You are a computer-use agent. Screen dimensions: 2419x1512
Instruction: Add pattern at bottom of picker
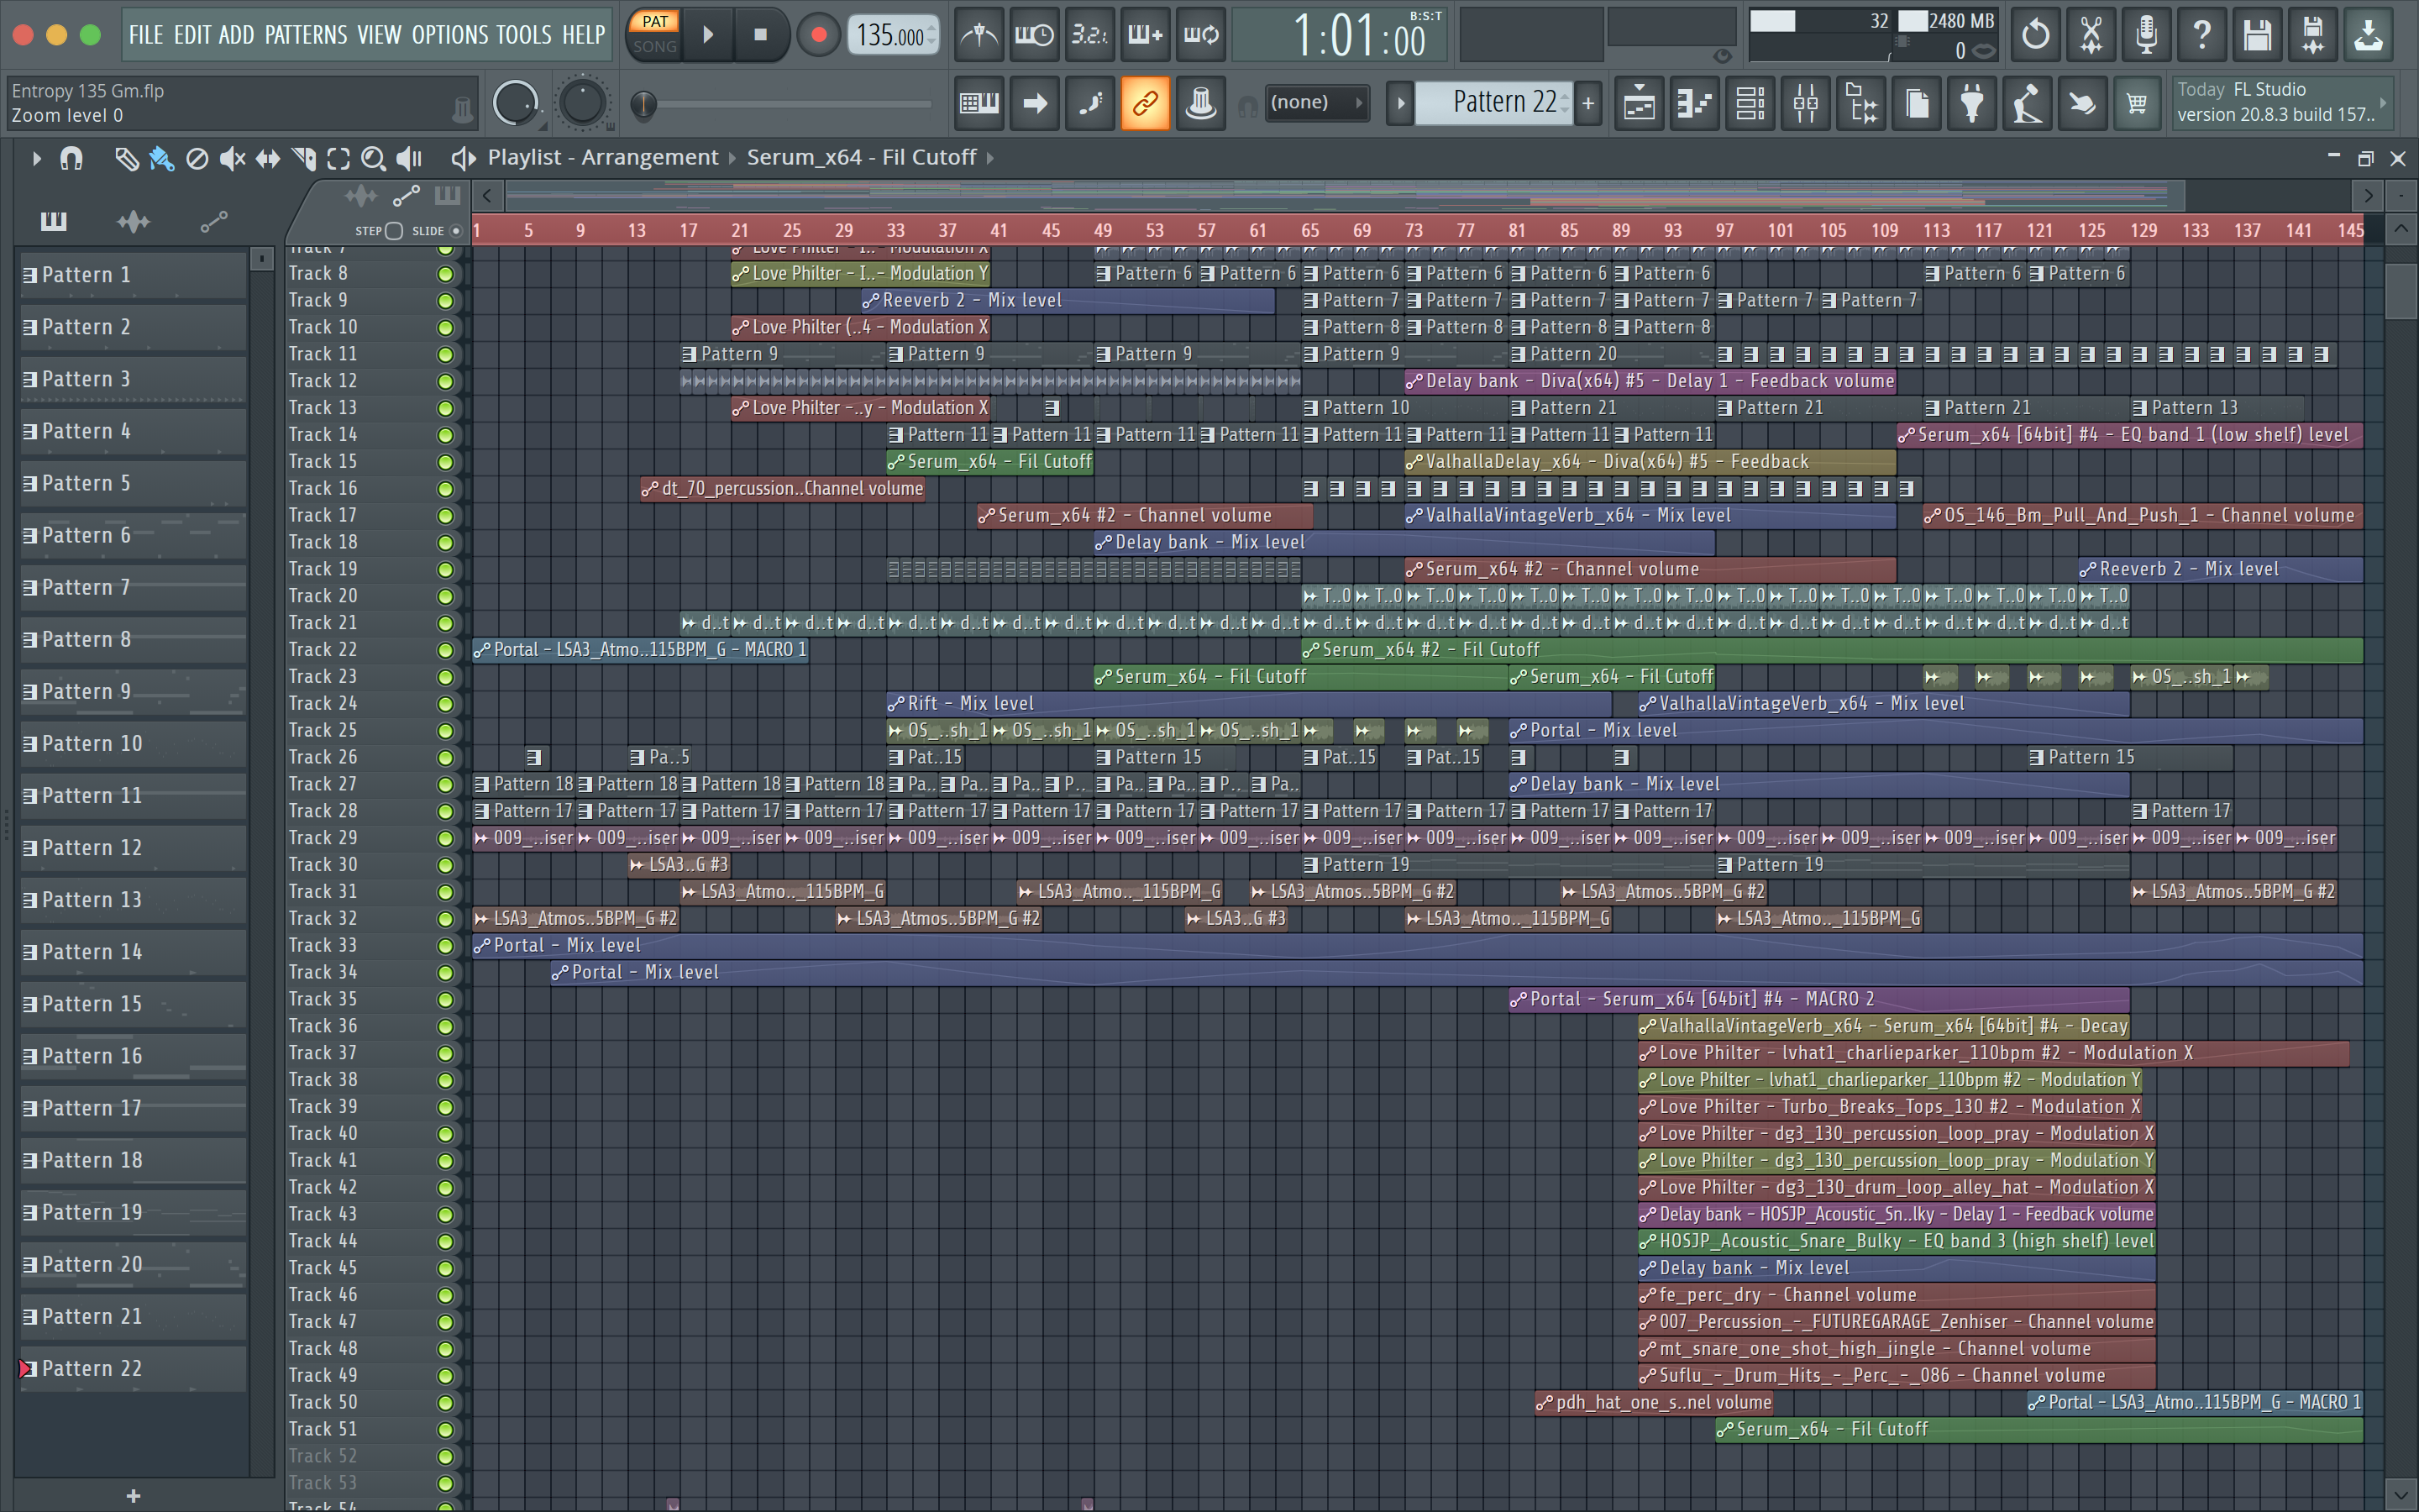click(x=133, y=1496)
